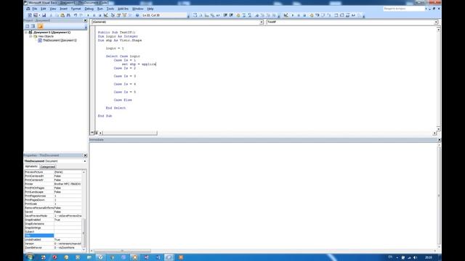Open Windows Start button
Viewport: 465px width, 261px height.
[x=30, y=257]
